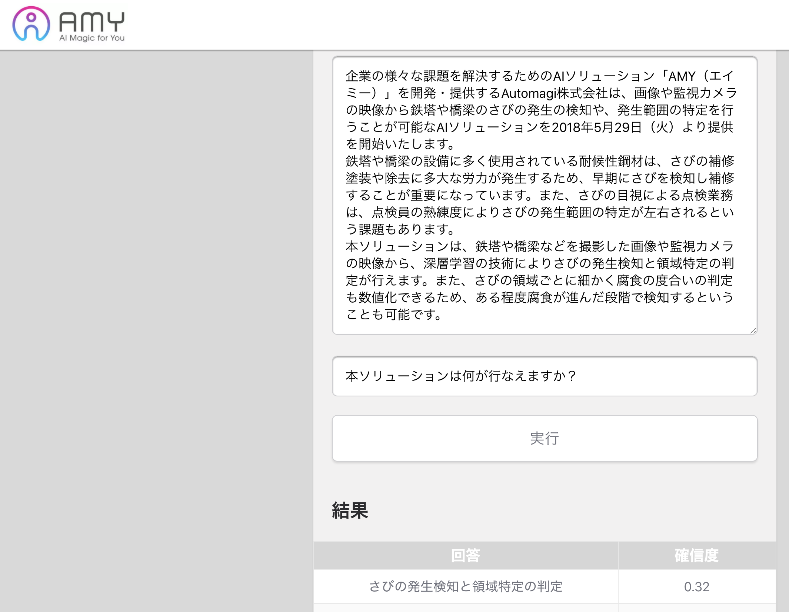
Task: Click the phrase '深層学習の技術' in the passage
Action: [468, 263]
